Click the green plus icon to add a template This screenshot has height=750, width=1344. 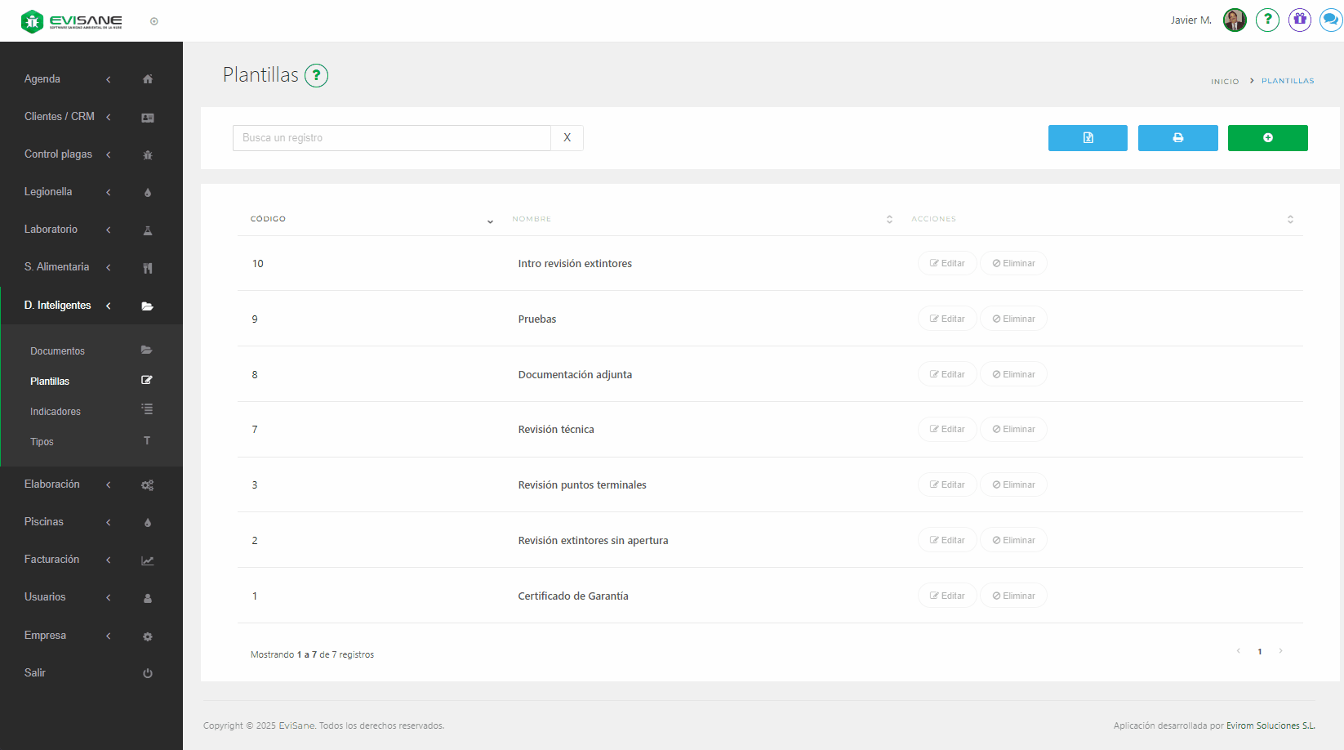pos(1267,138)
